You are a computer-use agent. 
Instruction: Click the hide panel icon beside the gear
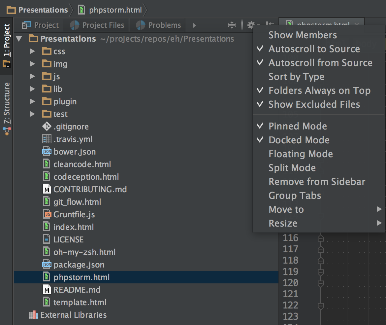coord(270,25)
